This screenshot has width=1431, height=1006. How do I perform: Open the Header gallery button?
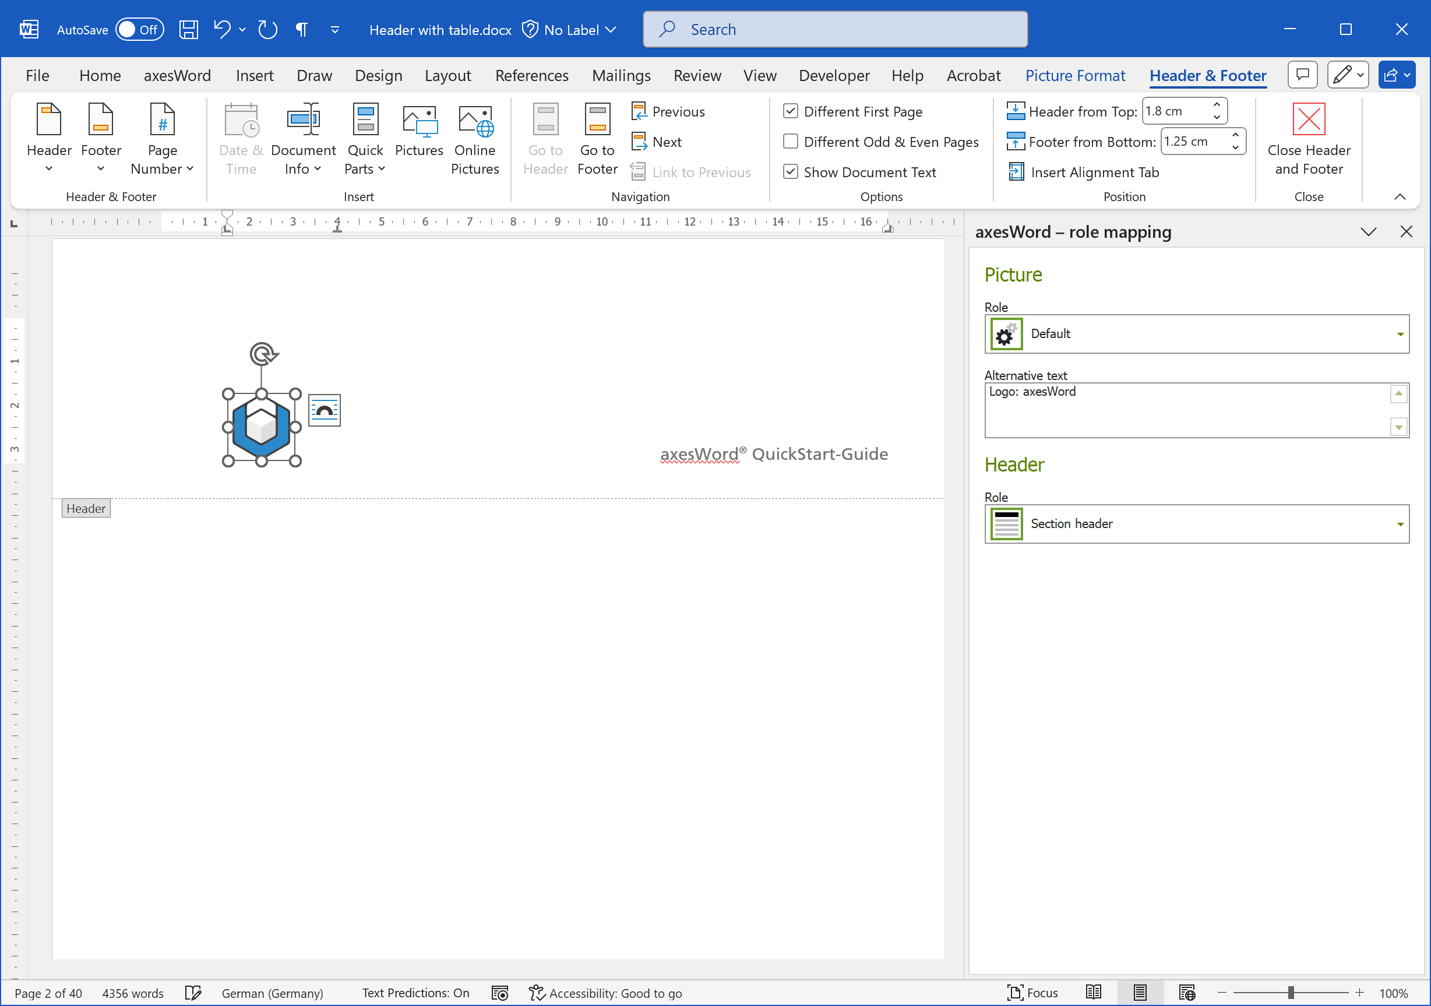(x=50, y=139)
